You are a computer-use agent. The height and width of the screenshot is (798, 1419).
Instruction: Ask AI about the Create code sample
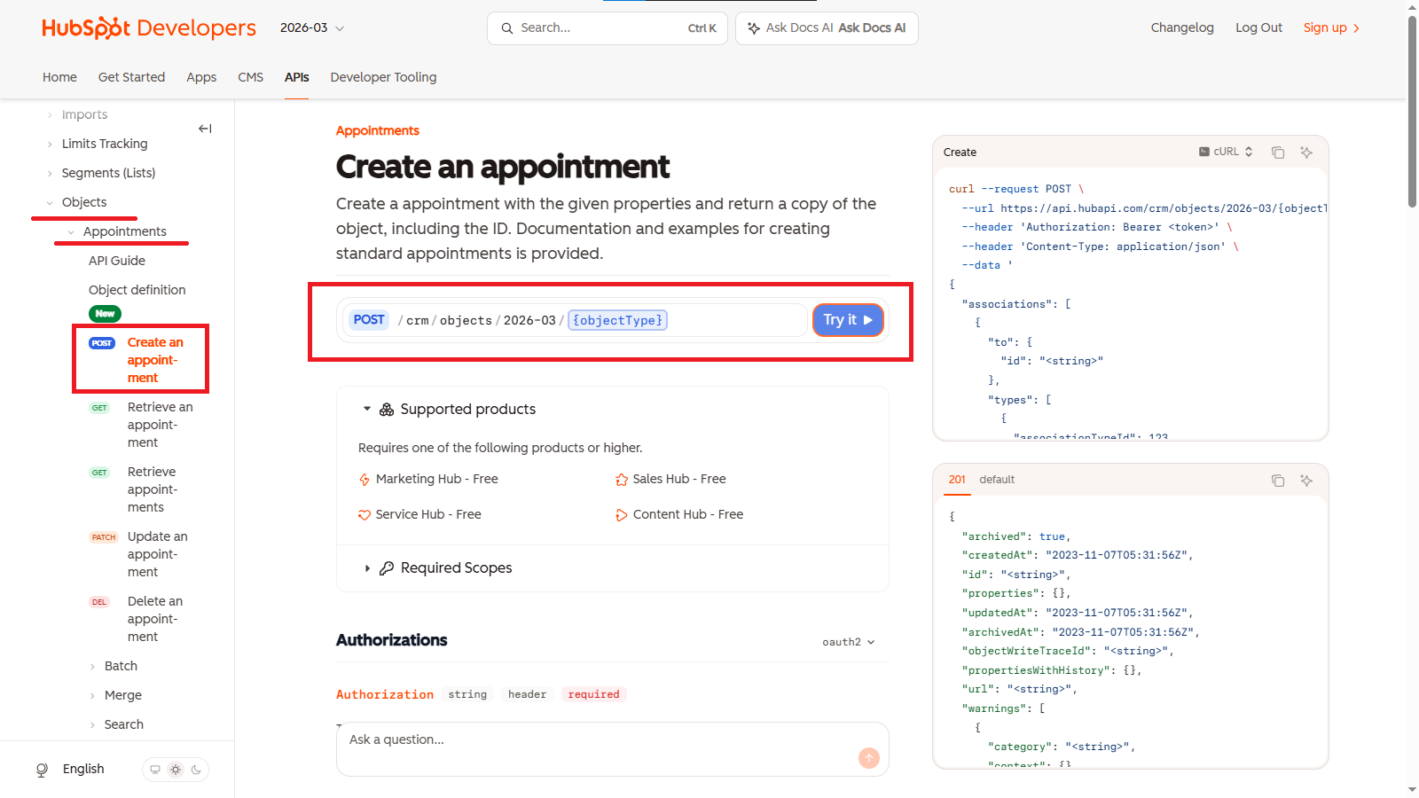click(1306, 153)
